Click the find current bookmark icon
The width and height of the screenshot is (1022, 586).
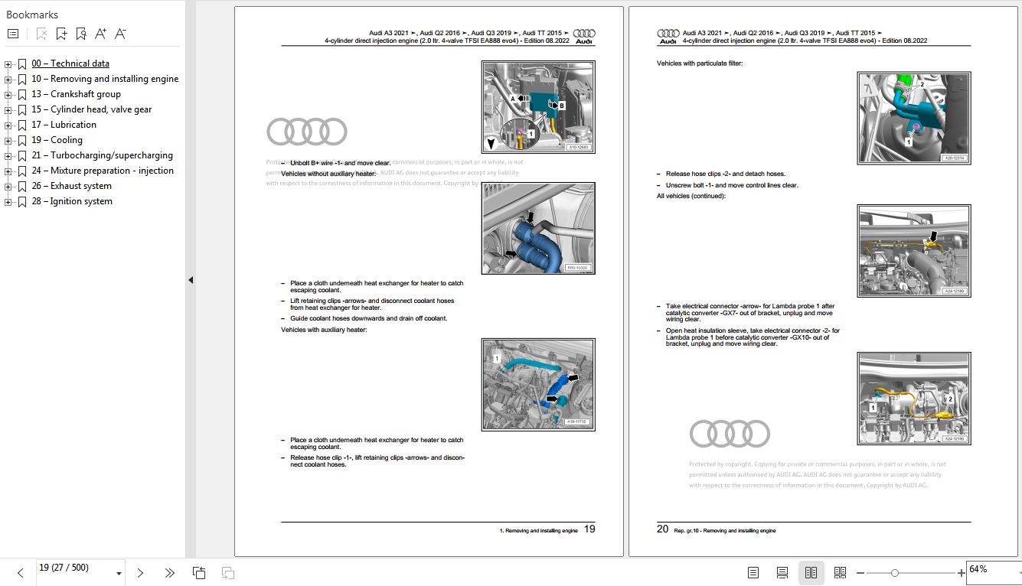81,34
